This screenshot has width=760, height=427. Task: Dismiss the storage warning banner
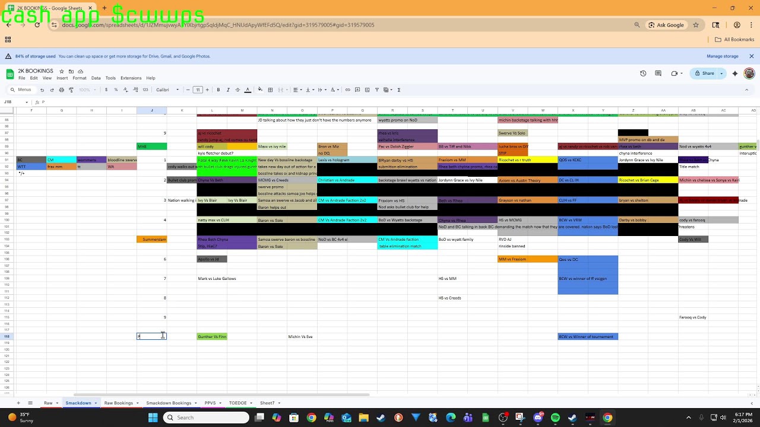click(x=751, y=56)
